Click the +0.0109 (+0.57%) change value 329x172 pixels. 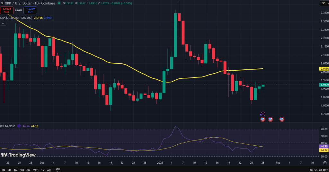pos(121,3)
